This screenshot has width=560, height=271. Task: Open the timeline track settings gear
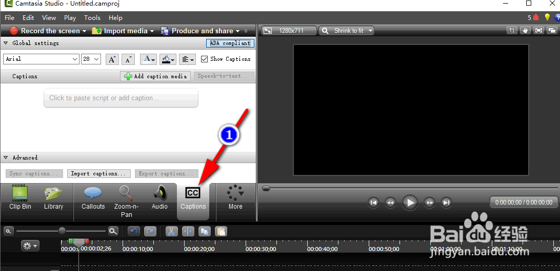[30, 246]
